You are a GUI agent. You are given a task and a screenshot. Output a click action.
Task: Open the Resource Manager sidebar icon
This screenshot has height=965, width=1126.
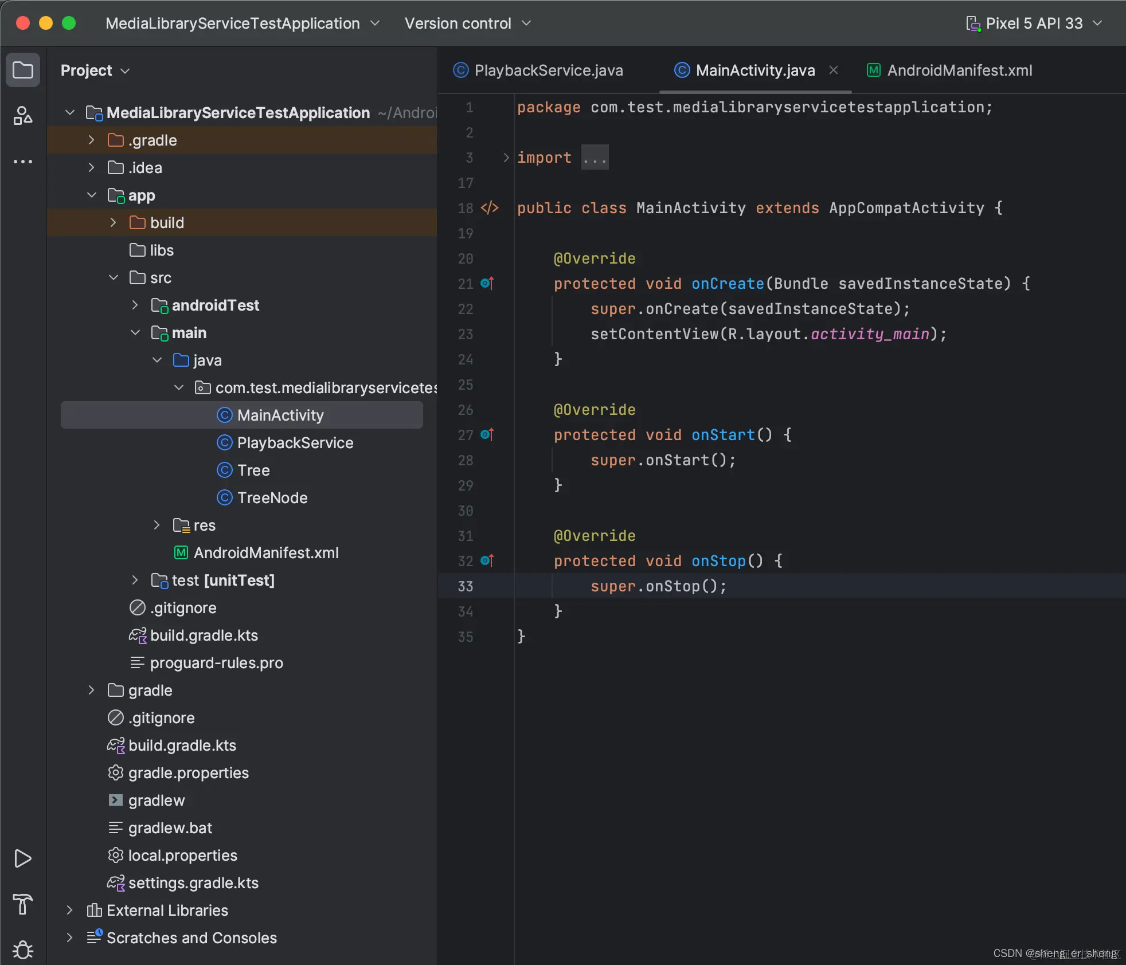(23, 115)
